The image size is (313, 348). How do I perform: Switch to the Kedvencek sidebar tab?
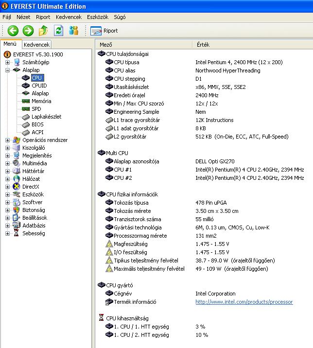(36, 45)
